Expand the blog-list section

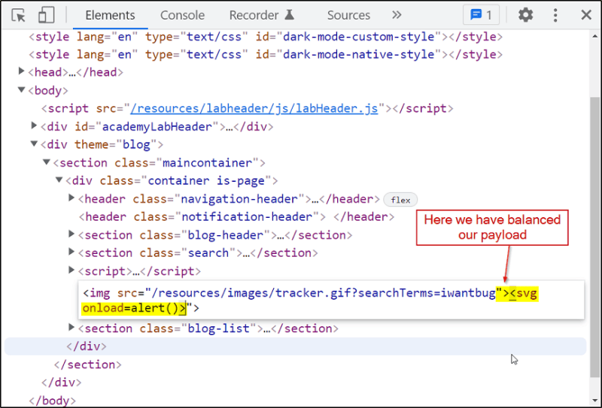coord(71,327)
